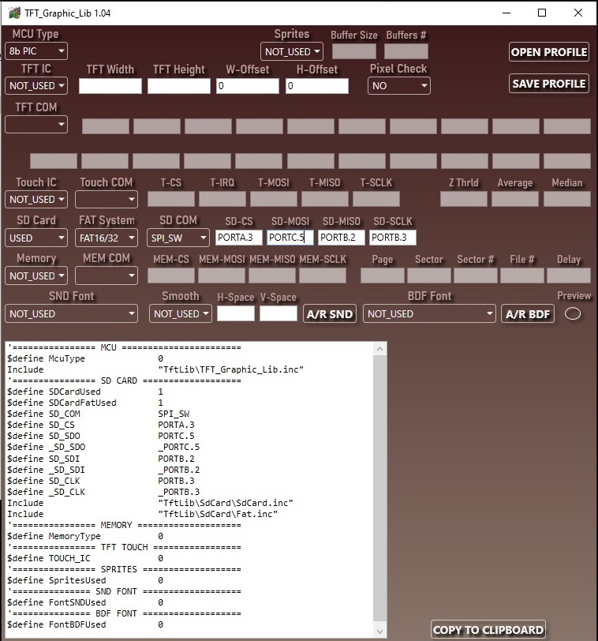Click the T-CS pin field
Image resolution: width=598 pixels, height=641 pixels.
point(171,199)
